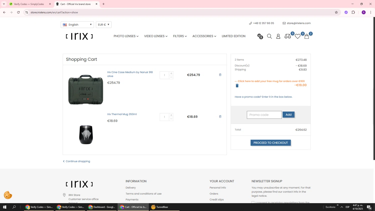Open the product compare scales icon
The height and width of the screenshot is (211, 375).
click(288, 36)
